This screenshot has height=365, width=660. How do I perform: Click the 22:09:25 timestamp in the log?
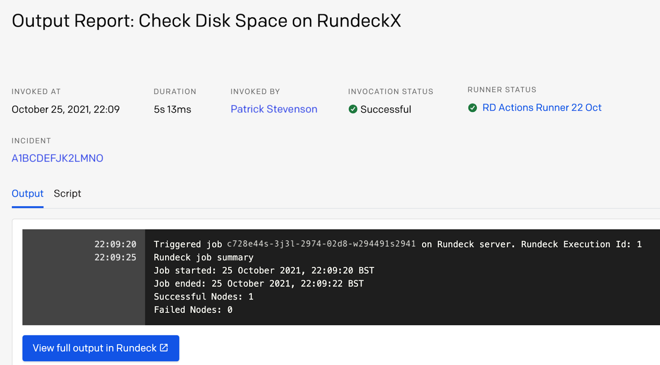click(x=115, y=258)
